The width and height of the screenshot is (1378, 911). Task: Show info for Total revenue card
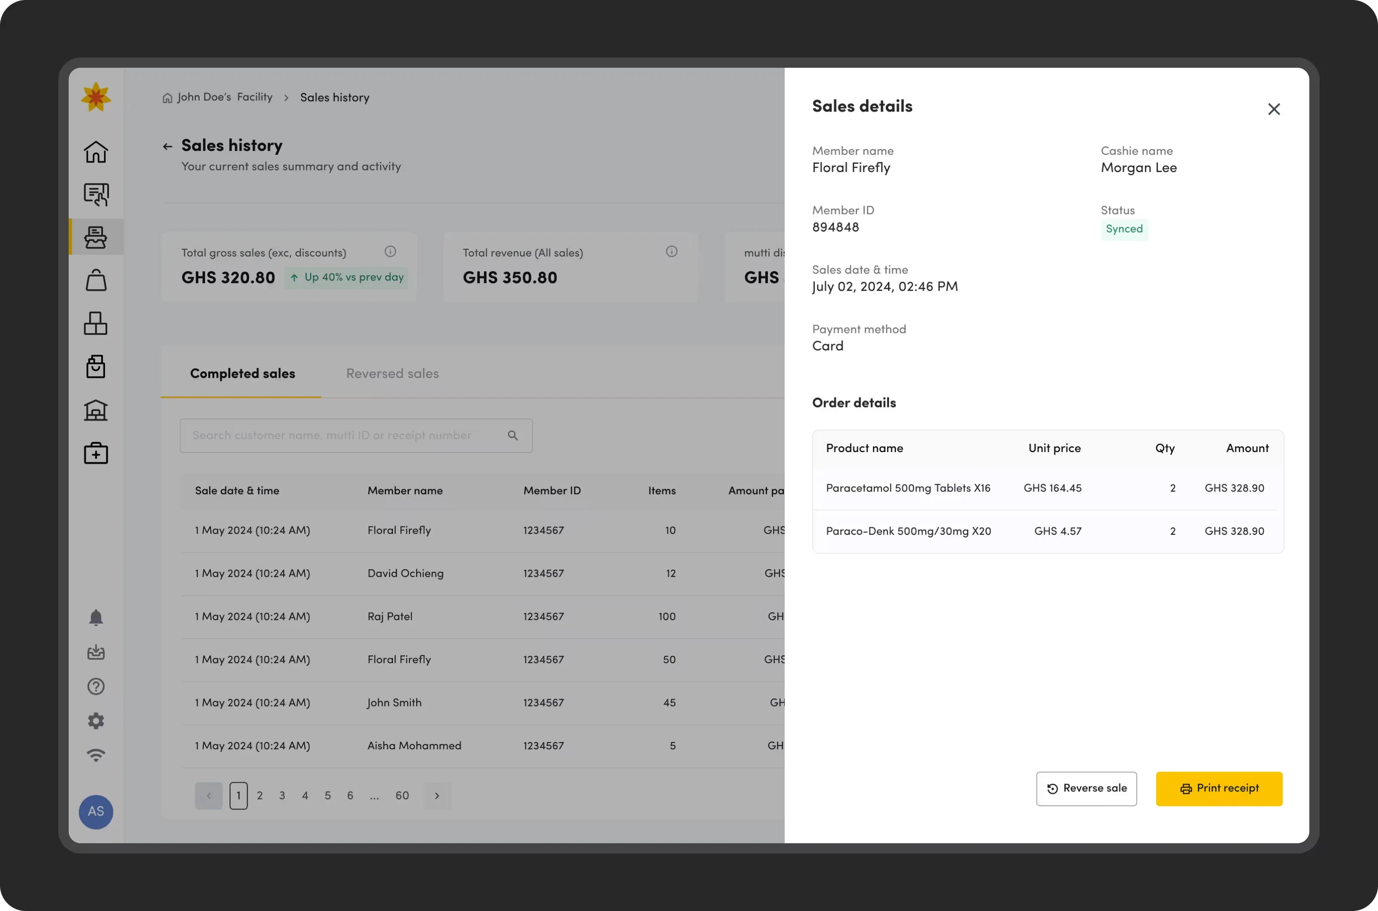pos(672,251)
